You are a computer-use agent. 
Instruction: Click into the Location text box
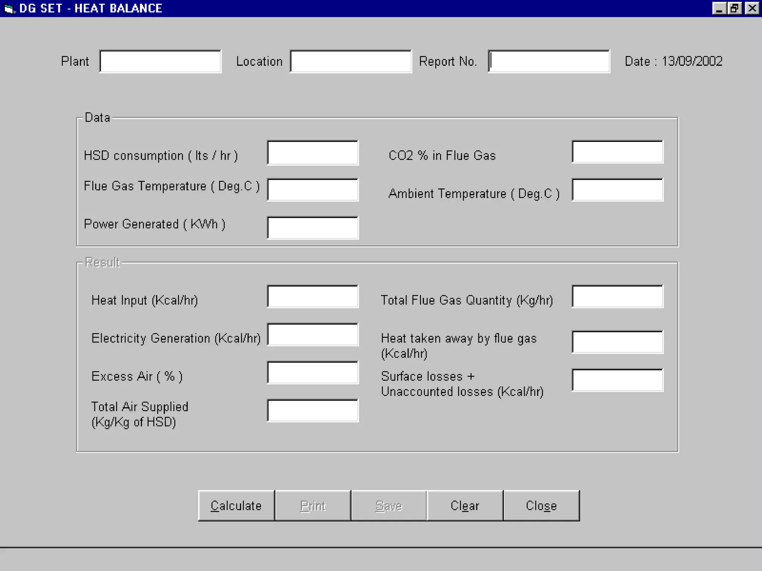coord(351,61)
